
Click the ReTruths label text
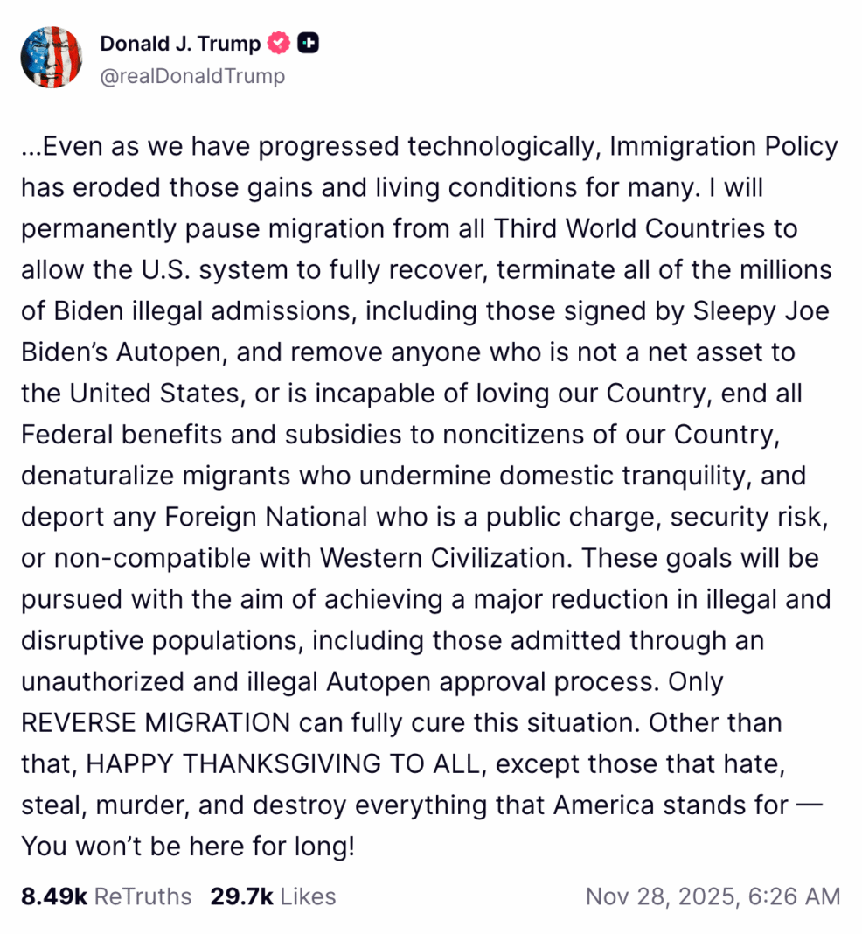(143, 896)
